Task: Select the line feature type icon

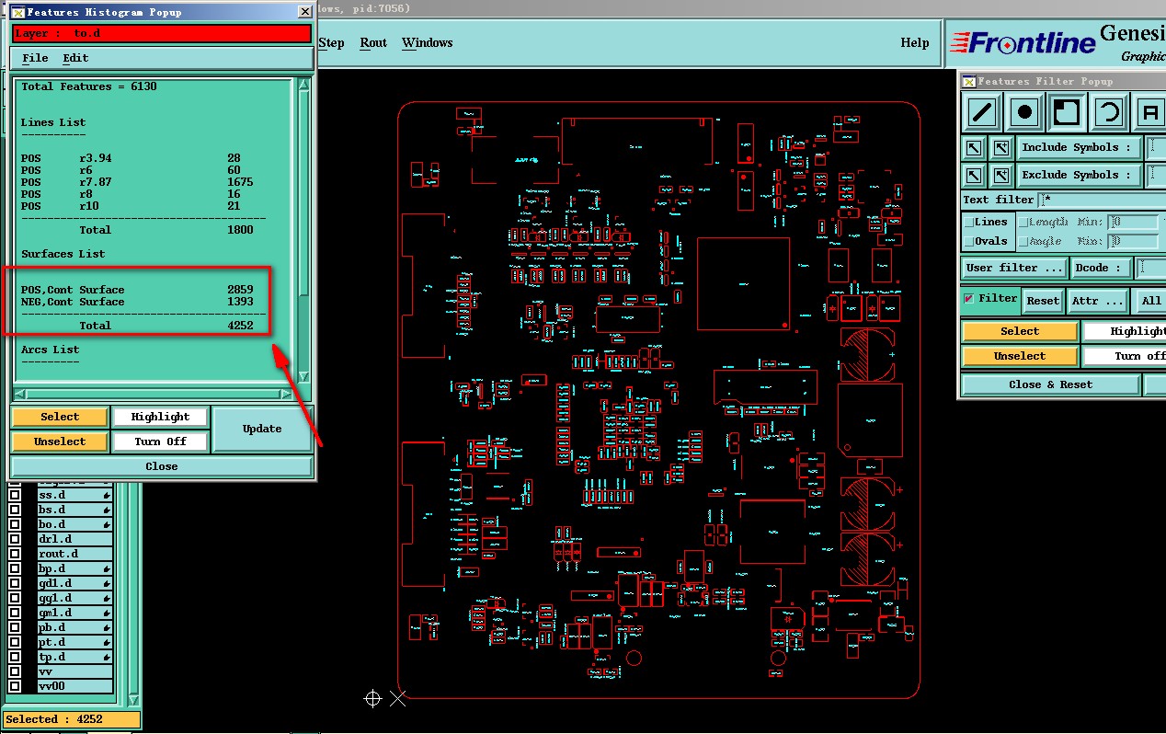Action: click(x=983, y=113)
